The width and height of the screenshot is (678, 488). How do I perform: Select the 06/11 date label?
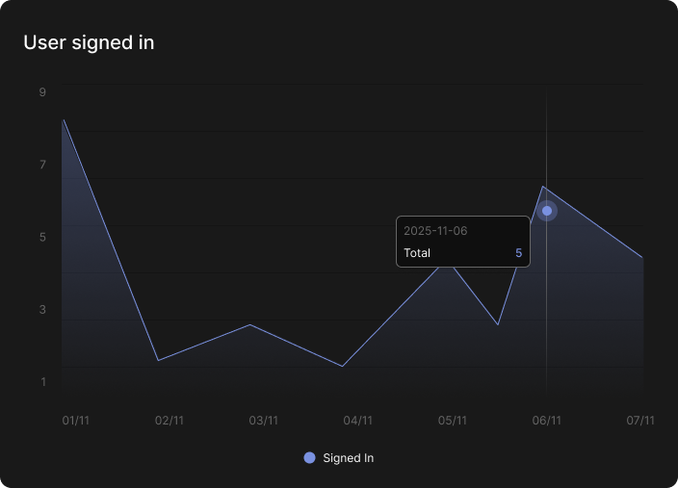click(547, 421)
